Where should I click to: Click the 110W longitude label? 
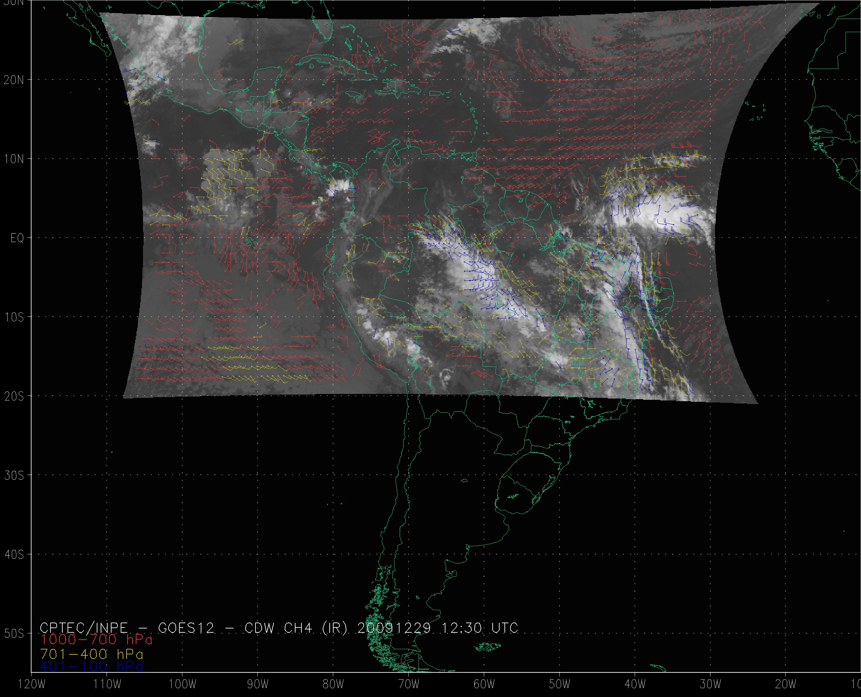point(107,684)
